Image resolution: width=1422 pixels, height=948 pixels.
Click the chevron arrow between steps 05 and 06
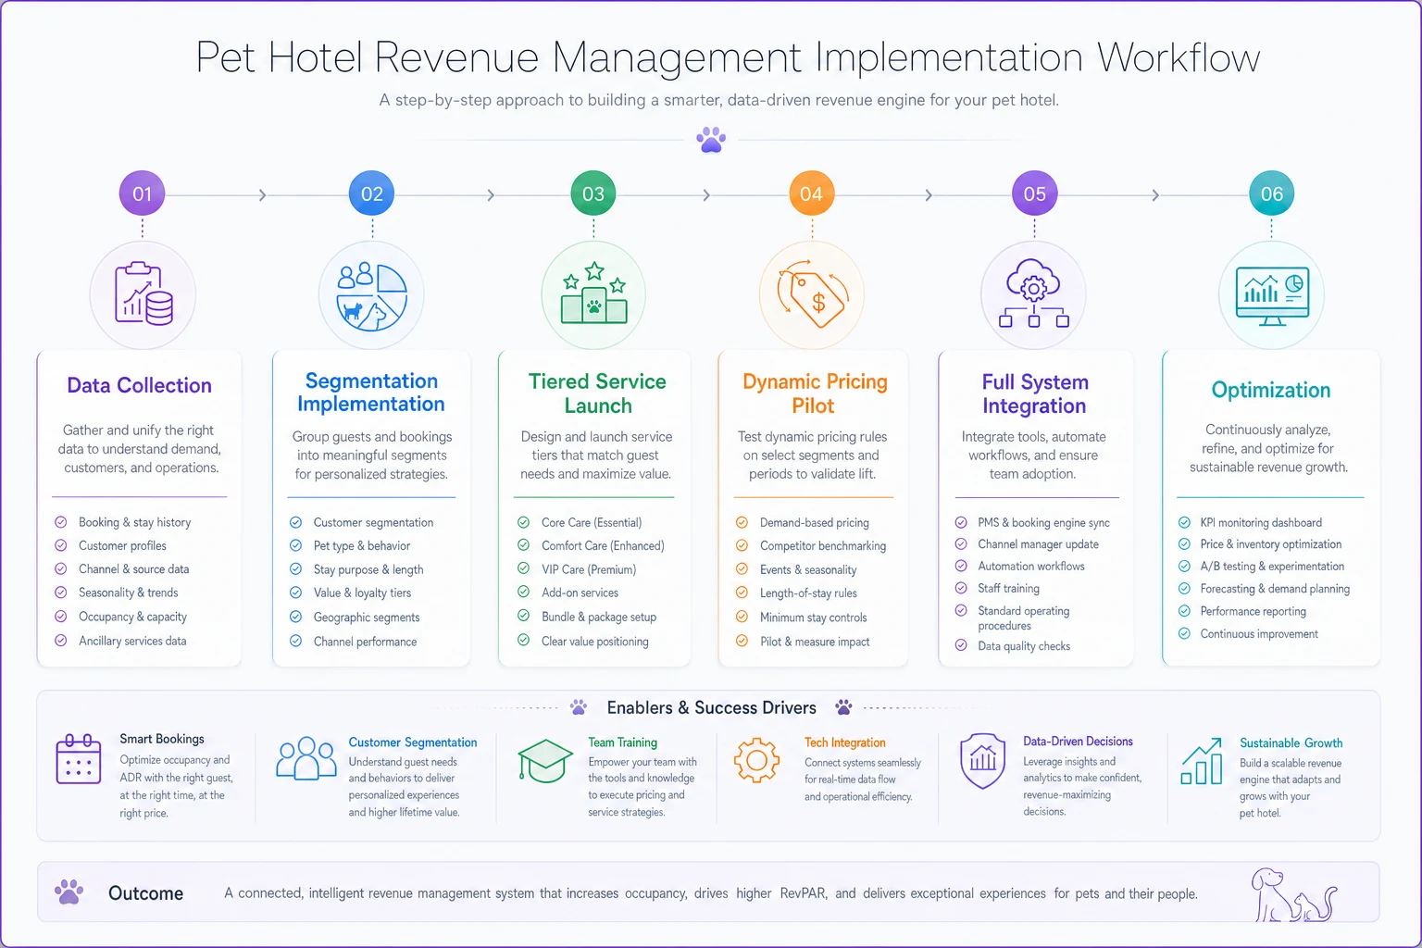click(1155, 195)
